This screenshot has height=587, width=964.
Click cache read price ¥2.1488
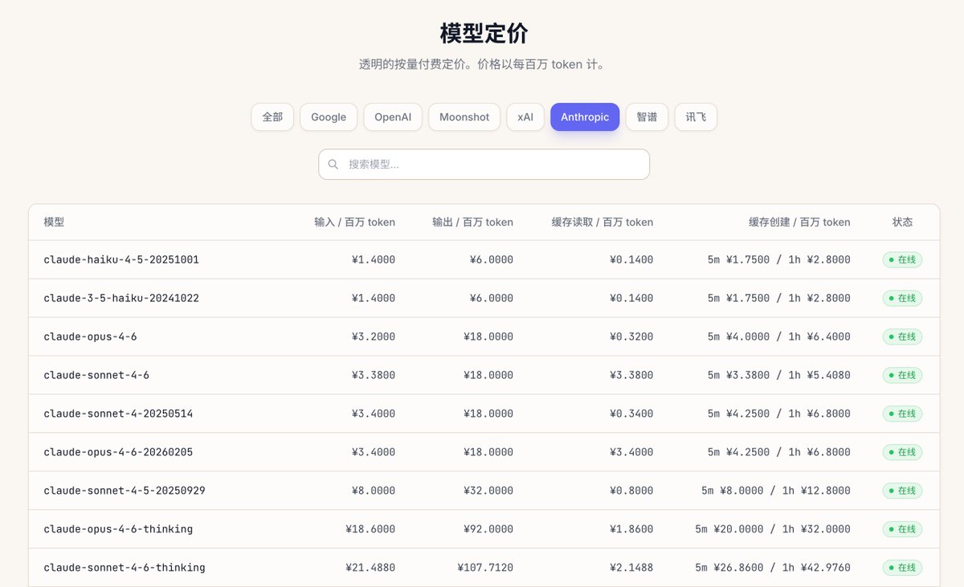[x=631, y=568]
